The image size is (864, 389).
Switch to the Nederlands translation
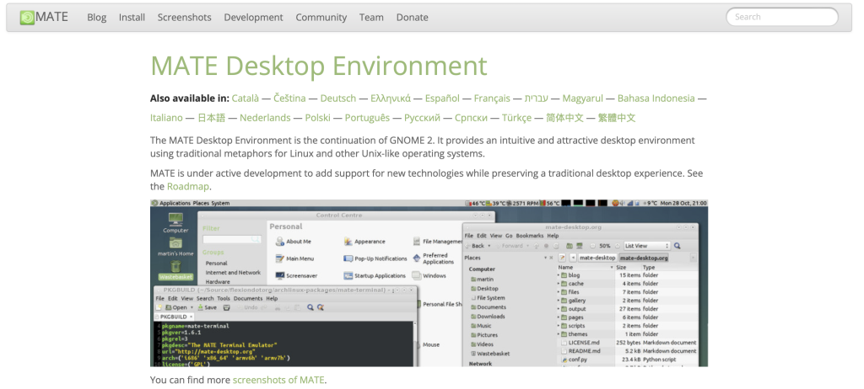[265, 118]
